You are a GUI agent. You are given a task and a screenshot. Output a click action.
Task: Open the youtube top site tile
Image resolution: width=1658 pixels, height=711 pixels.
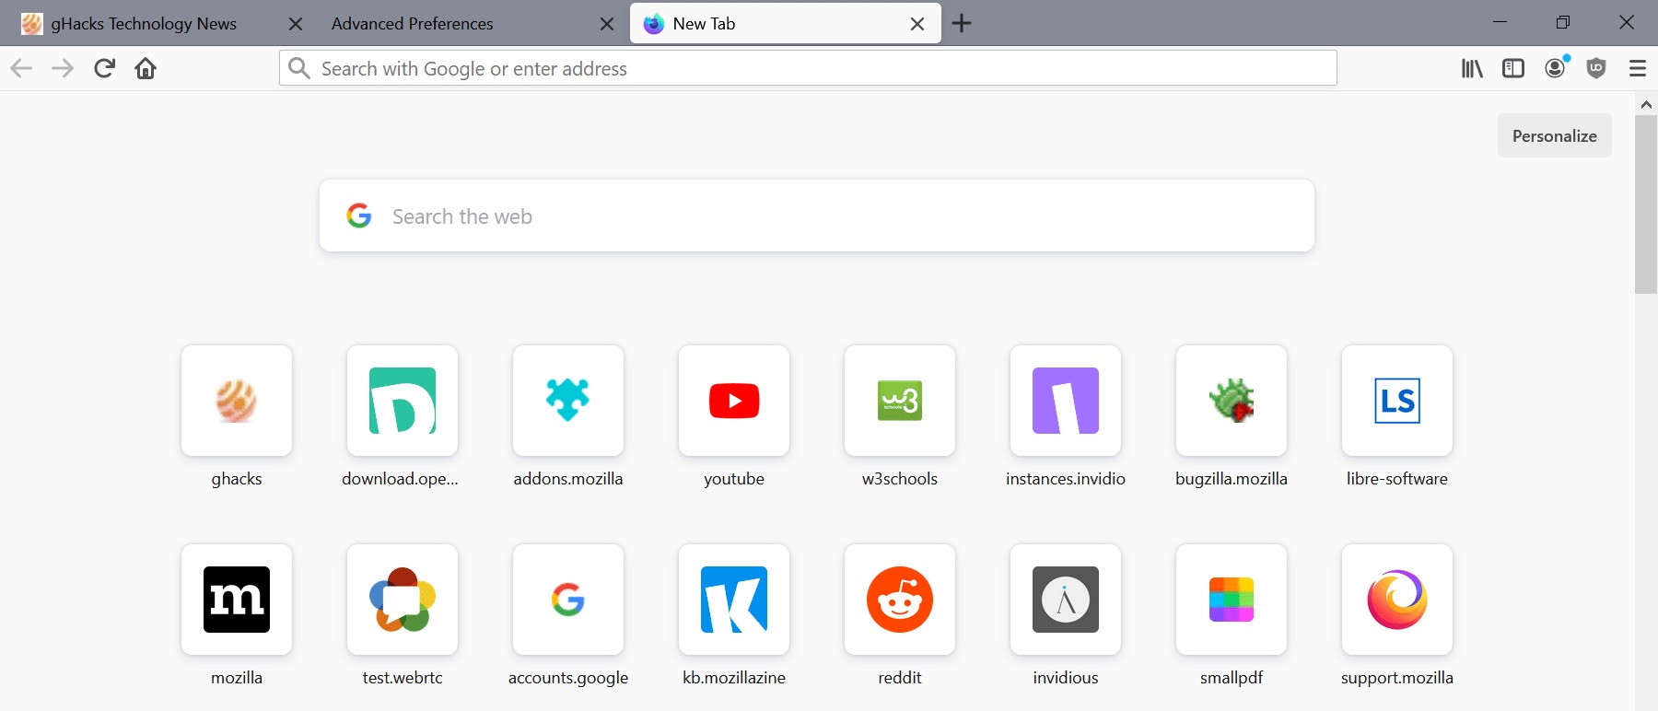(x=734, y=402)
